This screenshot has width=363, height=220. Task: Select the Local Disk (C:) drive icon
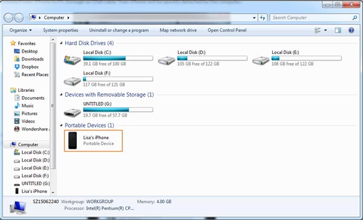pos(72,60)
